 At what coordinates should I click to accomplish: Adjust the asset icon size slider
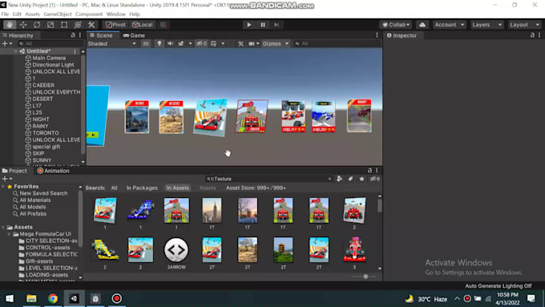click(365, 277)
